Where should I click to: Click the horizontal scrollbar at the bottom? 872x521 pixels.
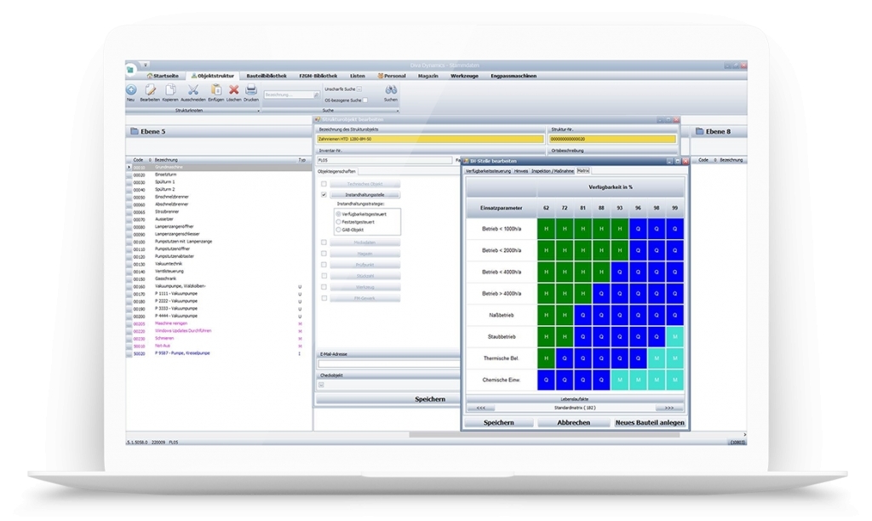pyautogui.click(x=544, y=435)
